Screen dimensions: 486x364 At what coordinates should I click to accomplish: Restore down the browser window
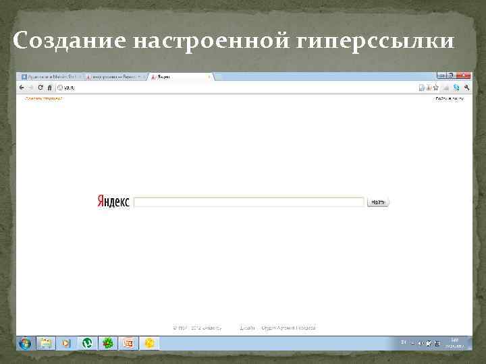click(451, 75)
